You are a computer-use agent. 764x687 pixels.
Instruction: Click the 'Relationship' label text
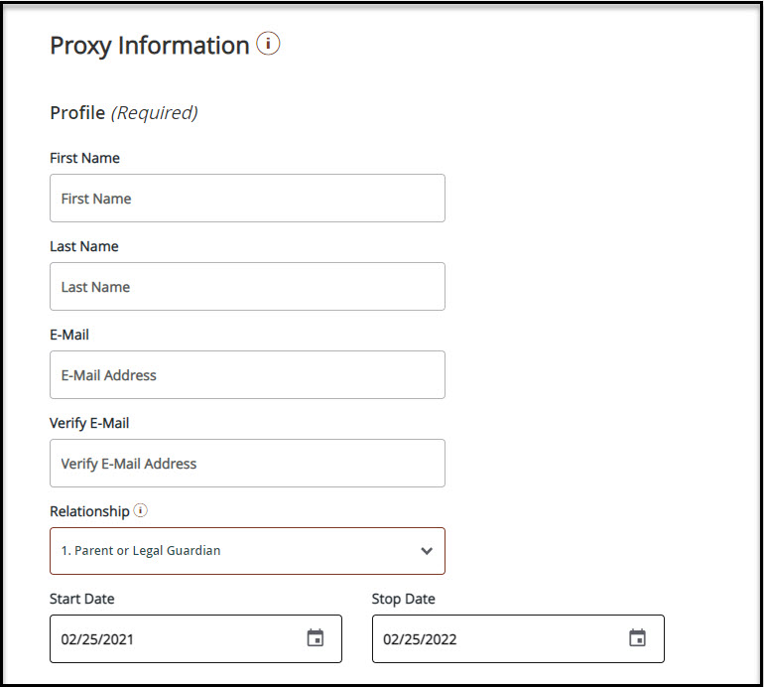(x=89, y=511)
